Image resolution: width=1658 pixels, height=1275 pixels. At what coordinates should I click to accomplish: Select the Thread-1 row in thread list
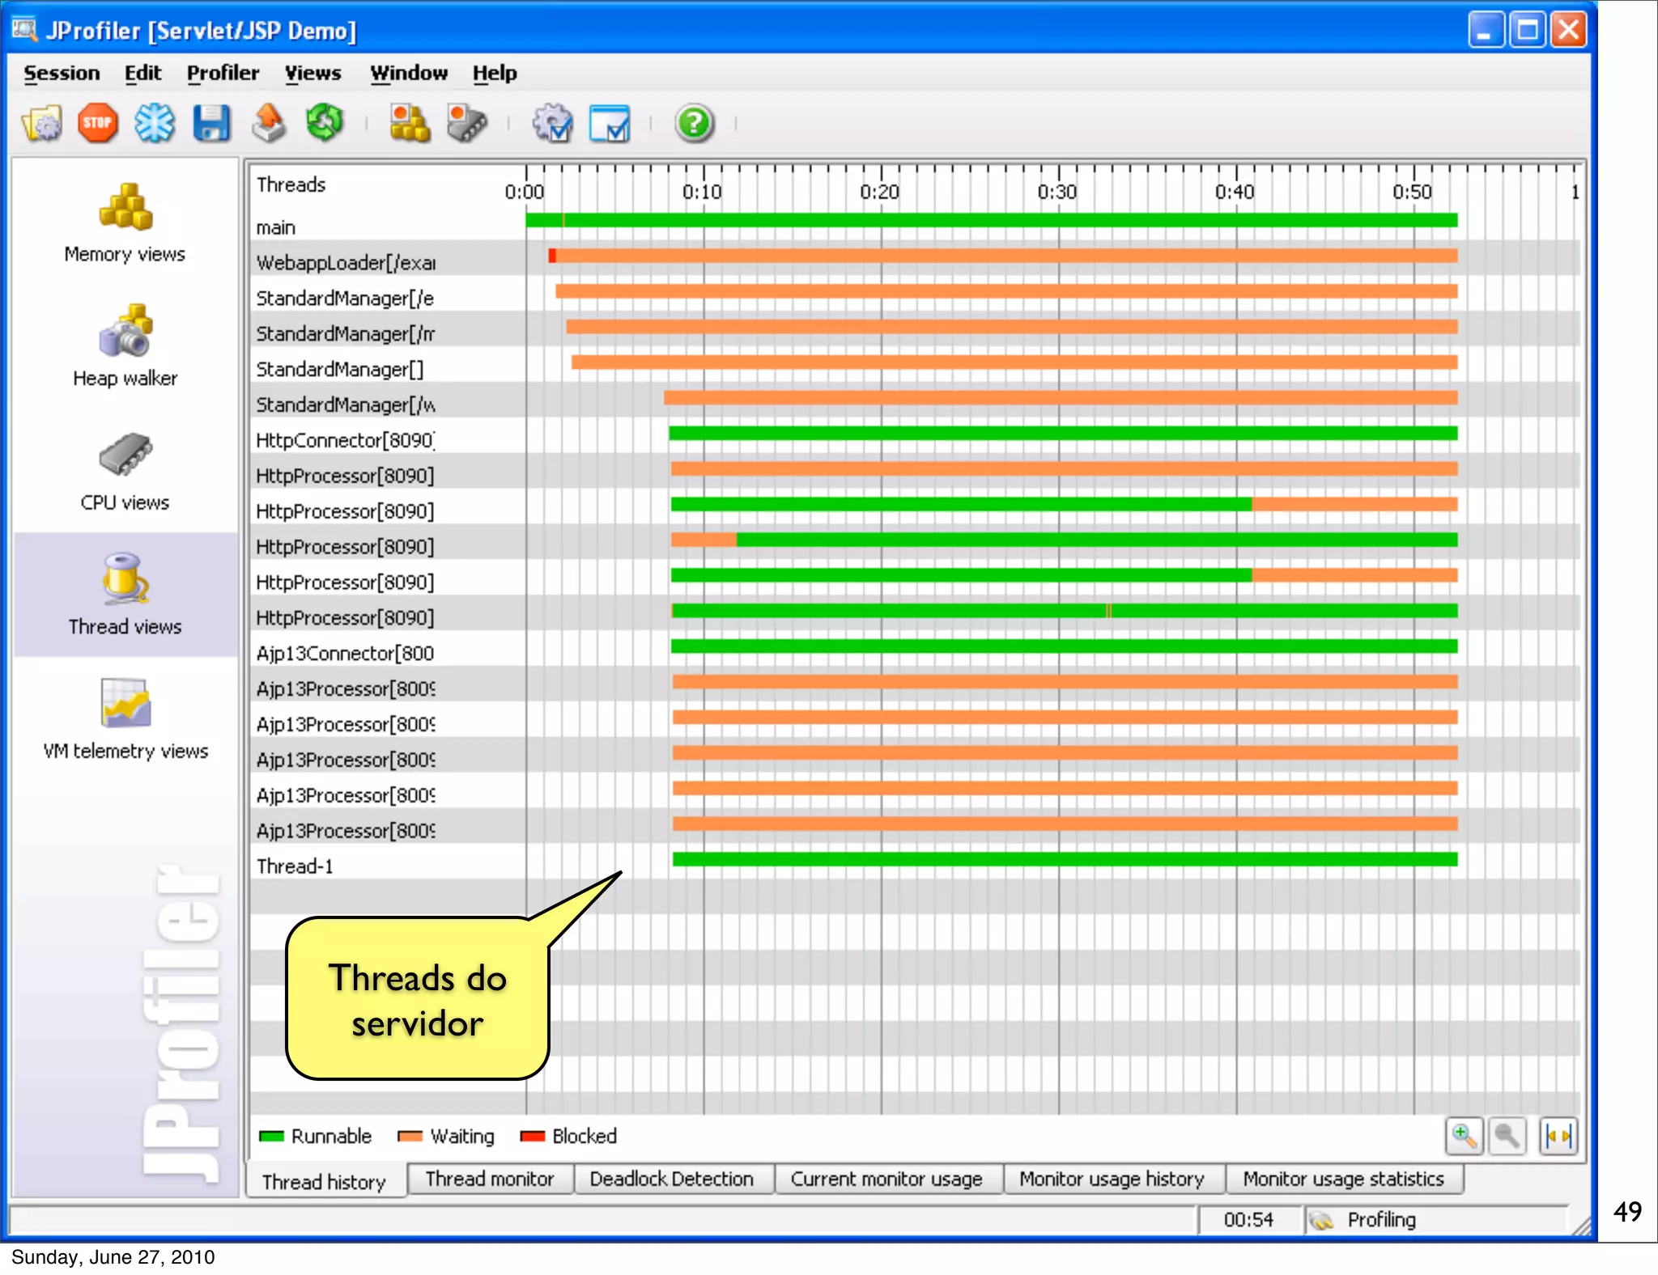tap(295, 866)
